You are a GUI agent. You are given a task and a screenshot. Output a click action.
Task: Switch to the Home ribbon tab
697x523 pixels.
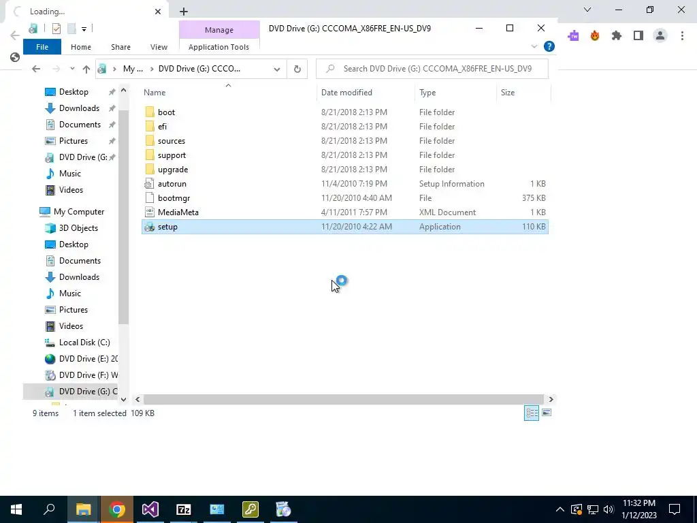click(x=81, y=47)
